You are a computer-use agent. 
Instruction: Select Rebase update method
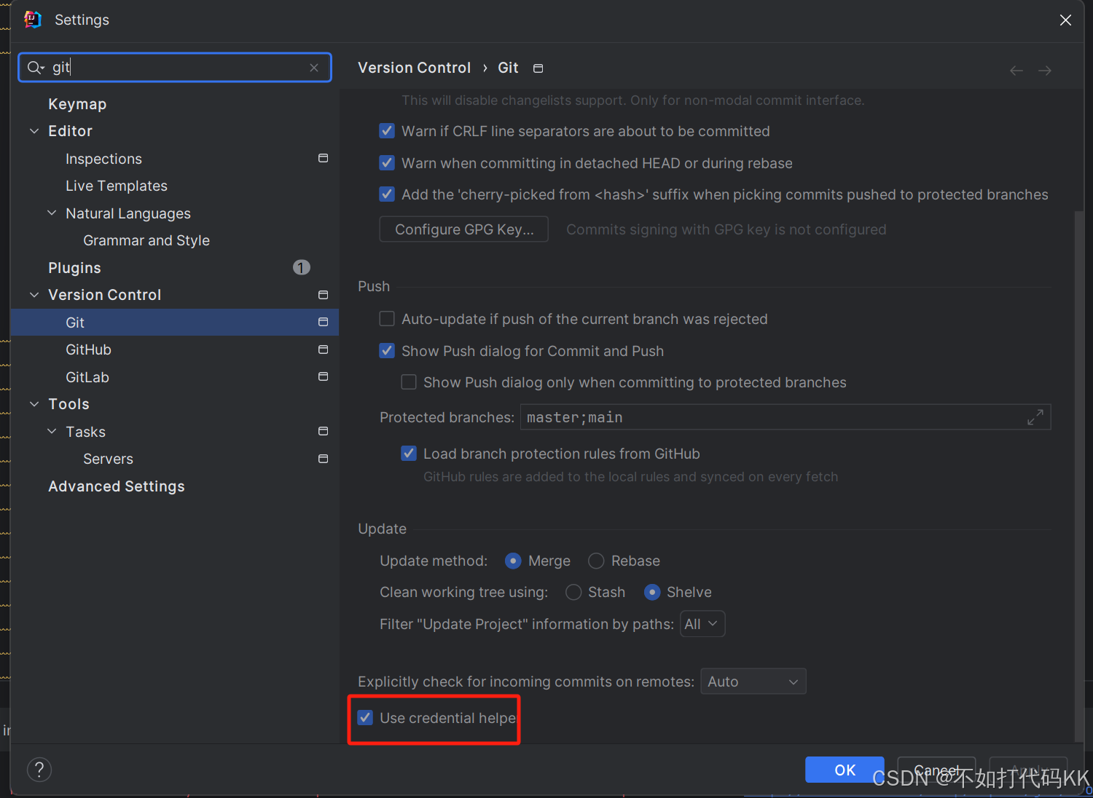[596, 561]
